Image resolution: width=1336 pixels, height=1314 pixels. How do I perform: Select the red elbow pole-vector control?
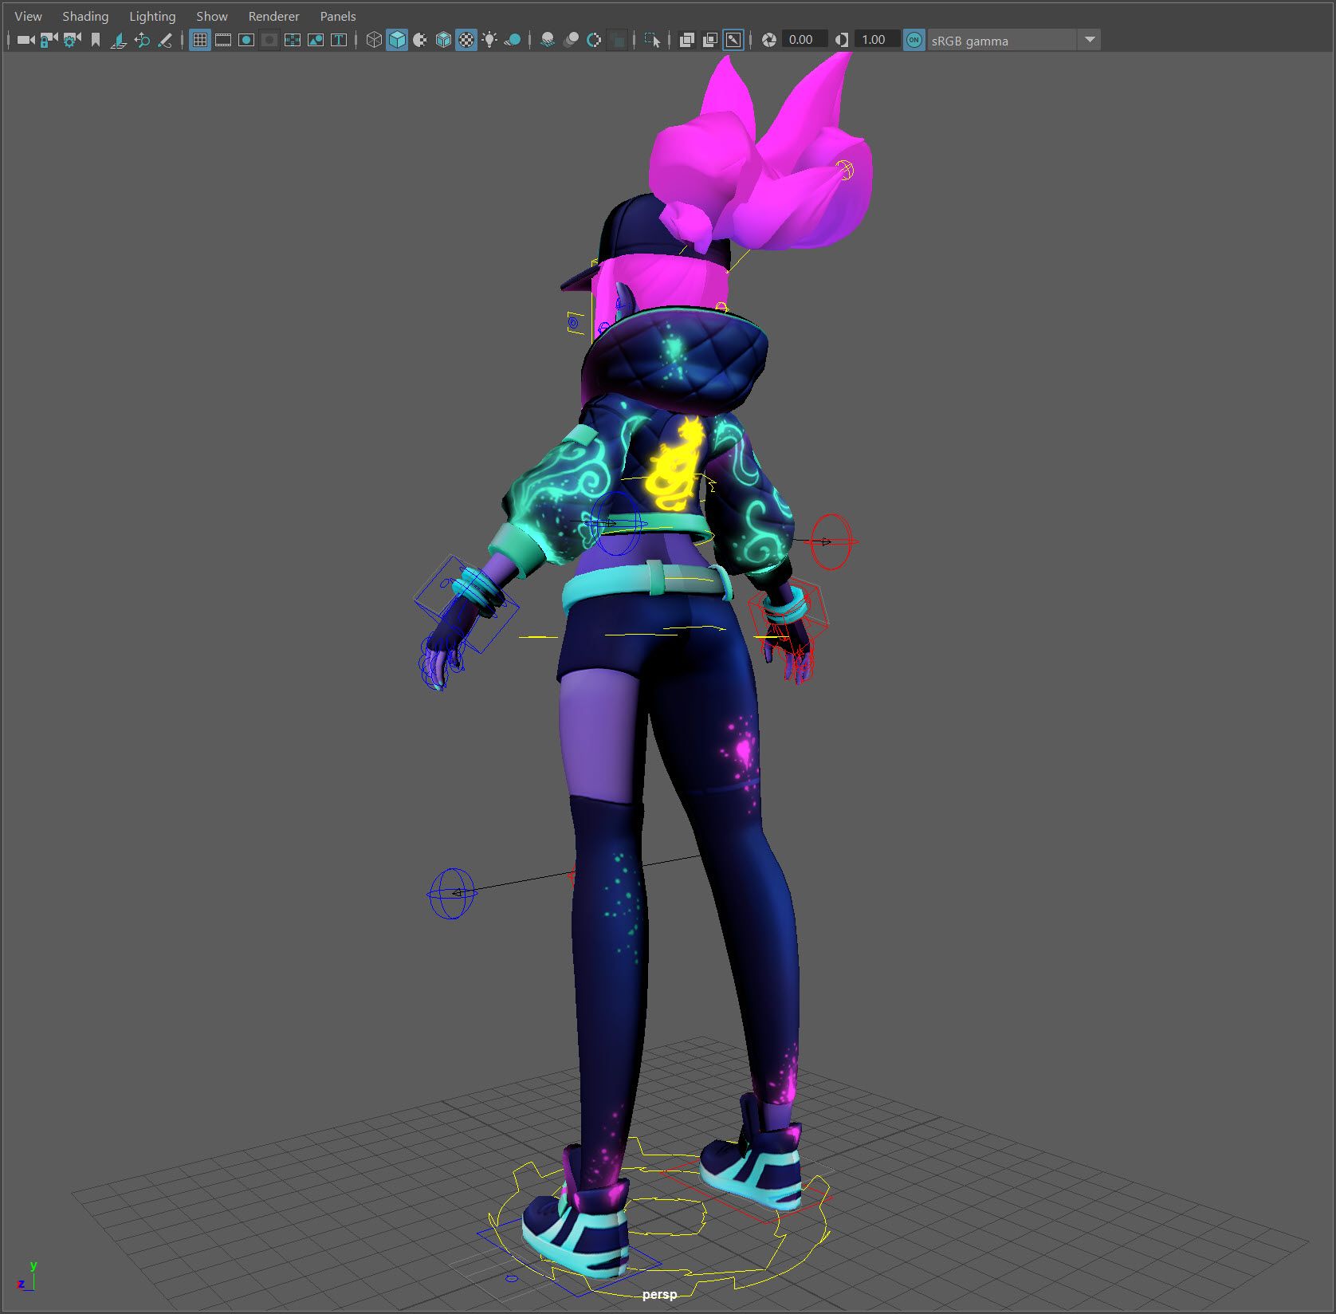[831, 541]
